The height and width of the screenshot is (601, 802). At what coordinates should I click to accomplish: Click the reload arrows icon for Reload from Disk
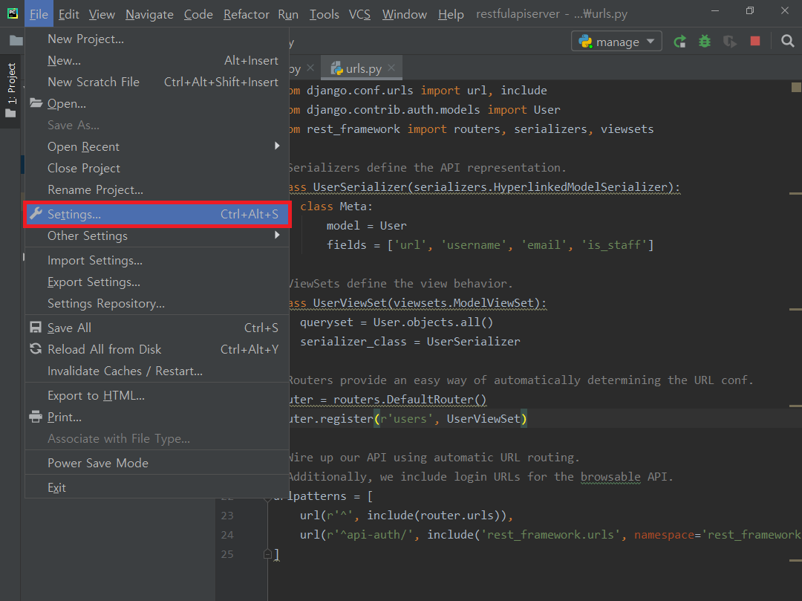click(x=36, y=349)
